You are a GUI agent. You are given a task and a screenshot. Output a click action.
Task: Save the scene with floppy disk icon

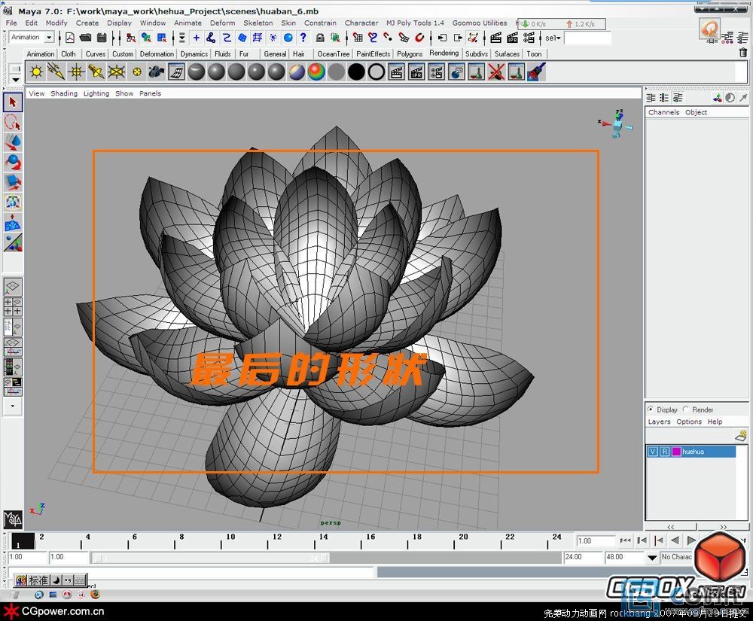tap(102, 38)
